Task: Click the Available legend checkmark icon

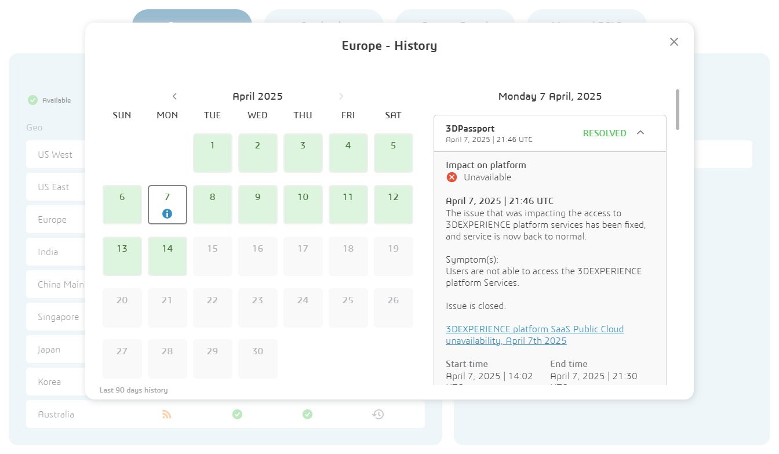Action: (x=33, y=100)
